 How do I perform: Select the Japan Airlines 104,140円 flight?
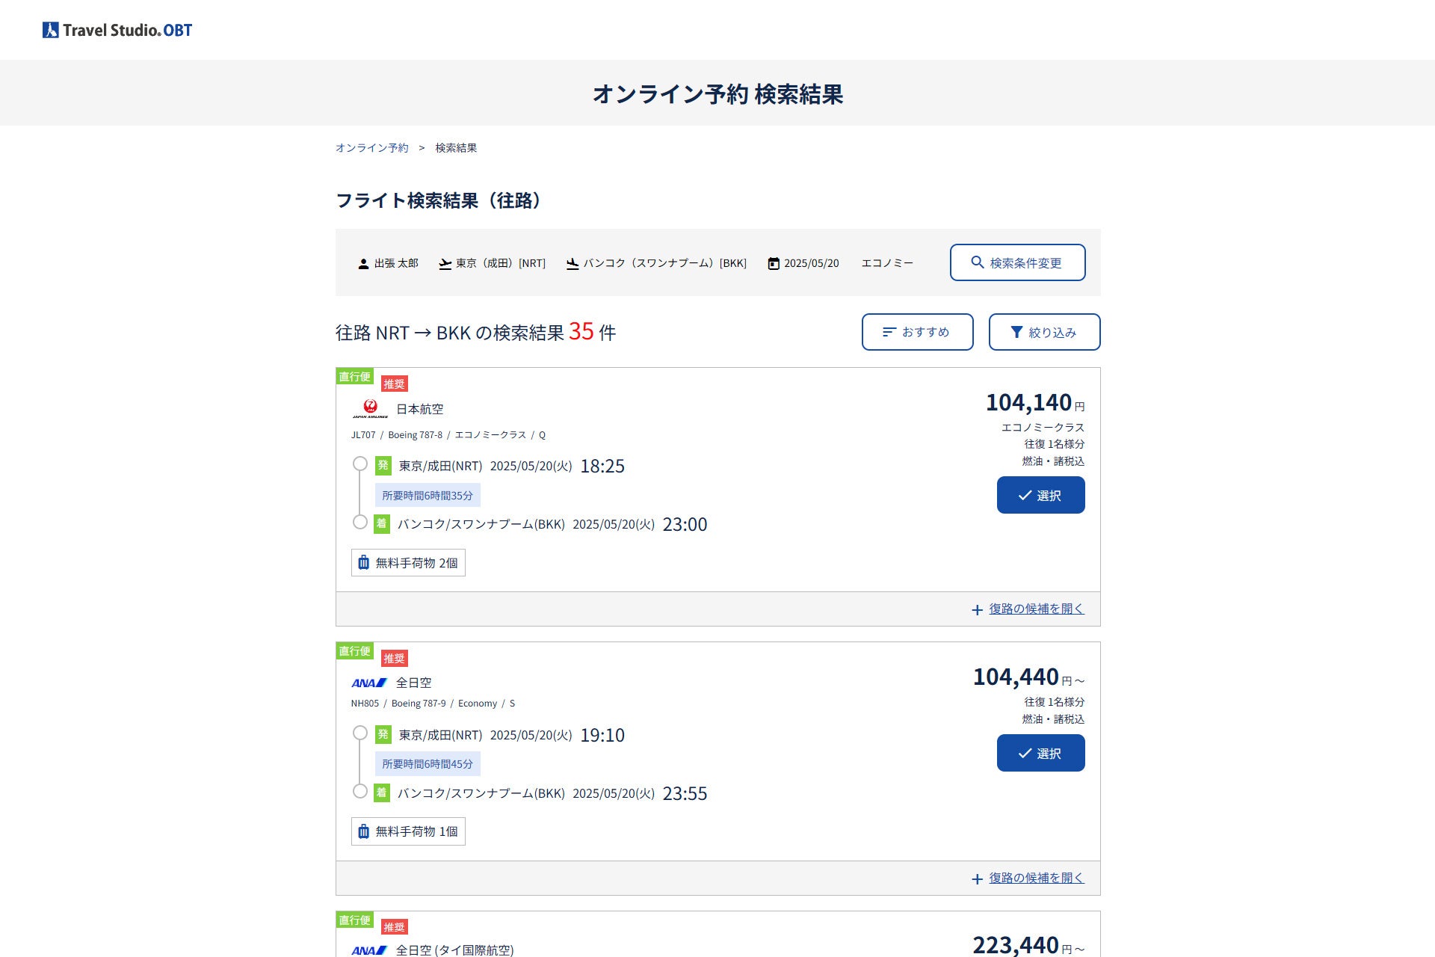1040,496
